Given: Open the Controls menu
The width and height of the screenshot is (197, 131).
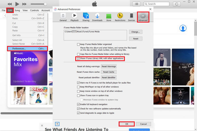Looking at the screenshot, I should click(34, 10).
